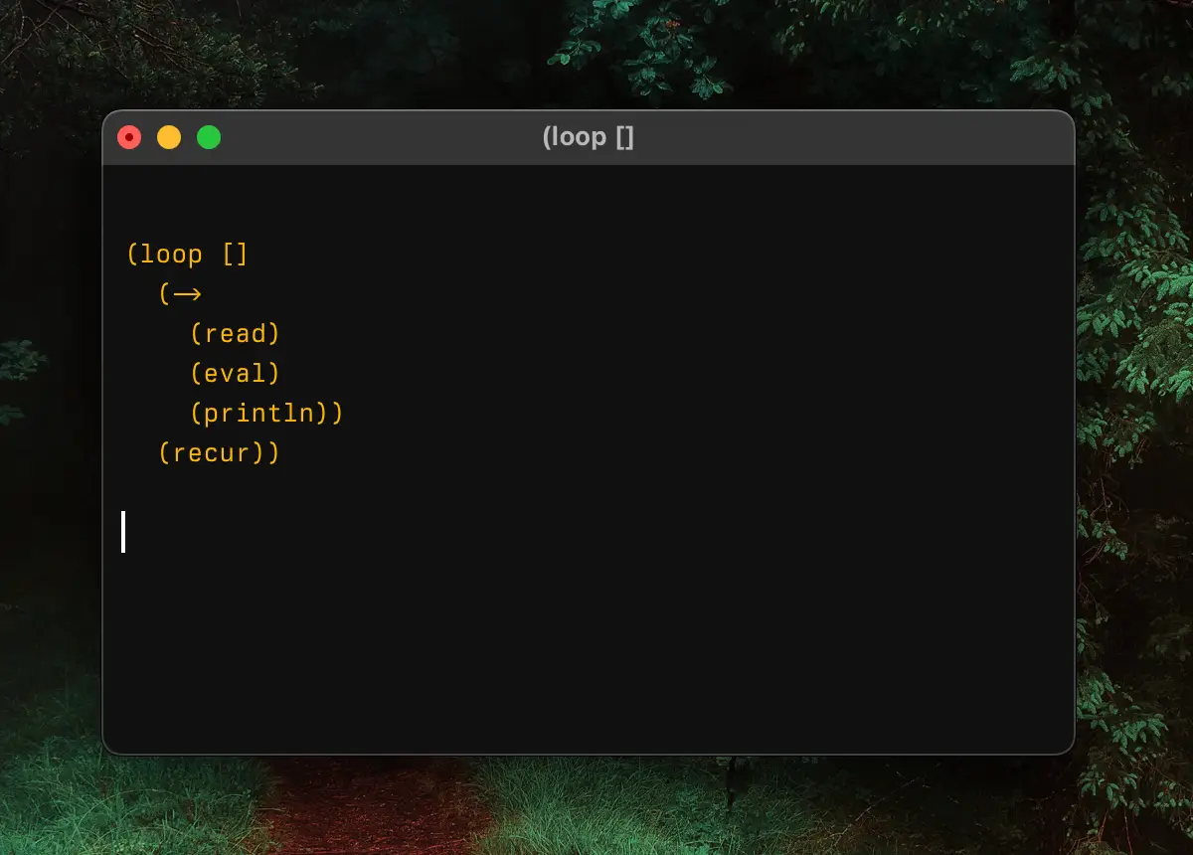Click the empty title bar right of the title
Image resolution: width=1193 pixels, height=855 pixels.
[x=845, y=137]
